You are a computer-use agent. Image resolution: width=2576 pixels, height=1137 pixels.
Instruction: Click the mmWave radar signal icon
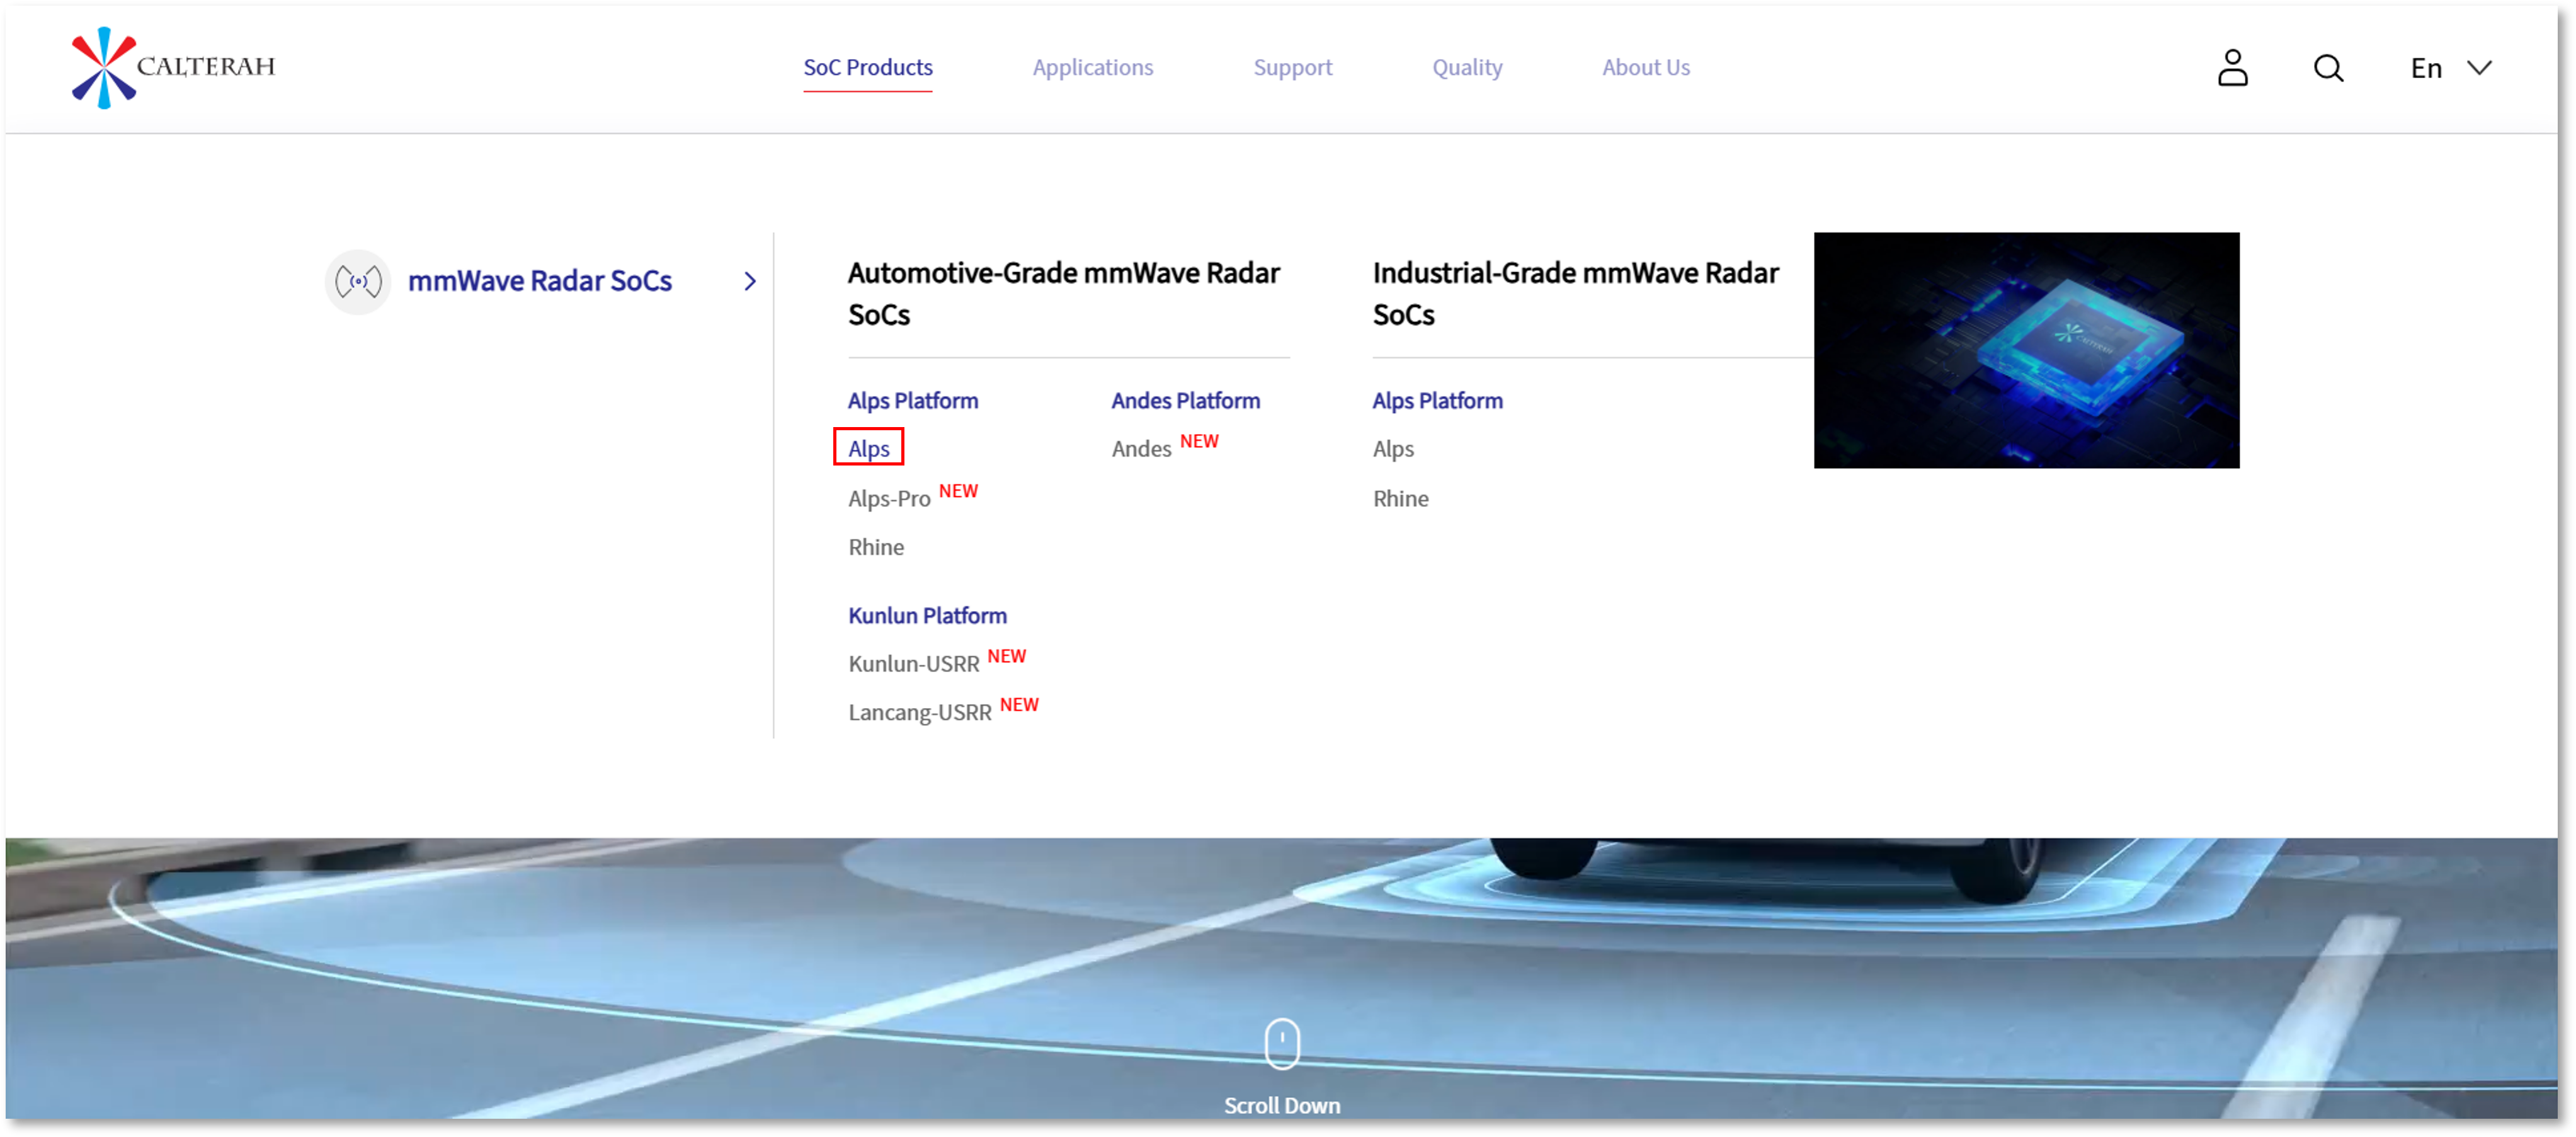pyautogui.click(x=358, y=282)
